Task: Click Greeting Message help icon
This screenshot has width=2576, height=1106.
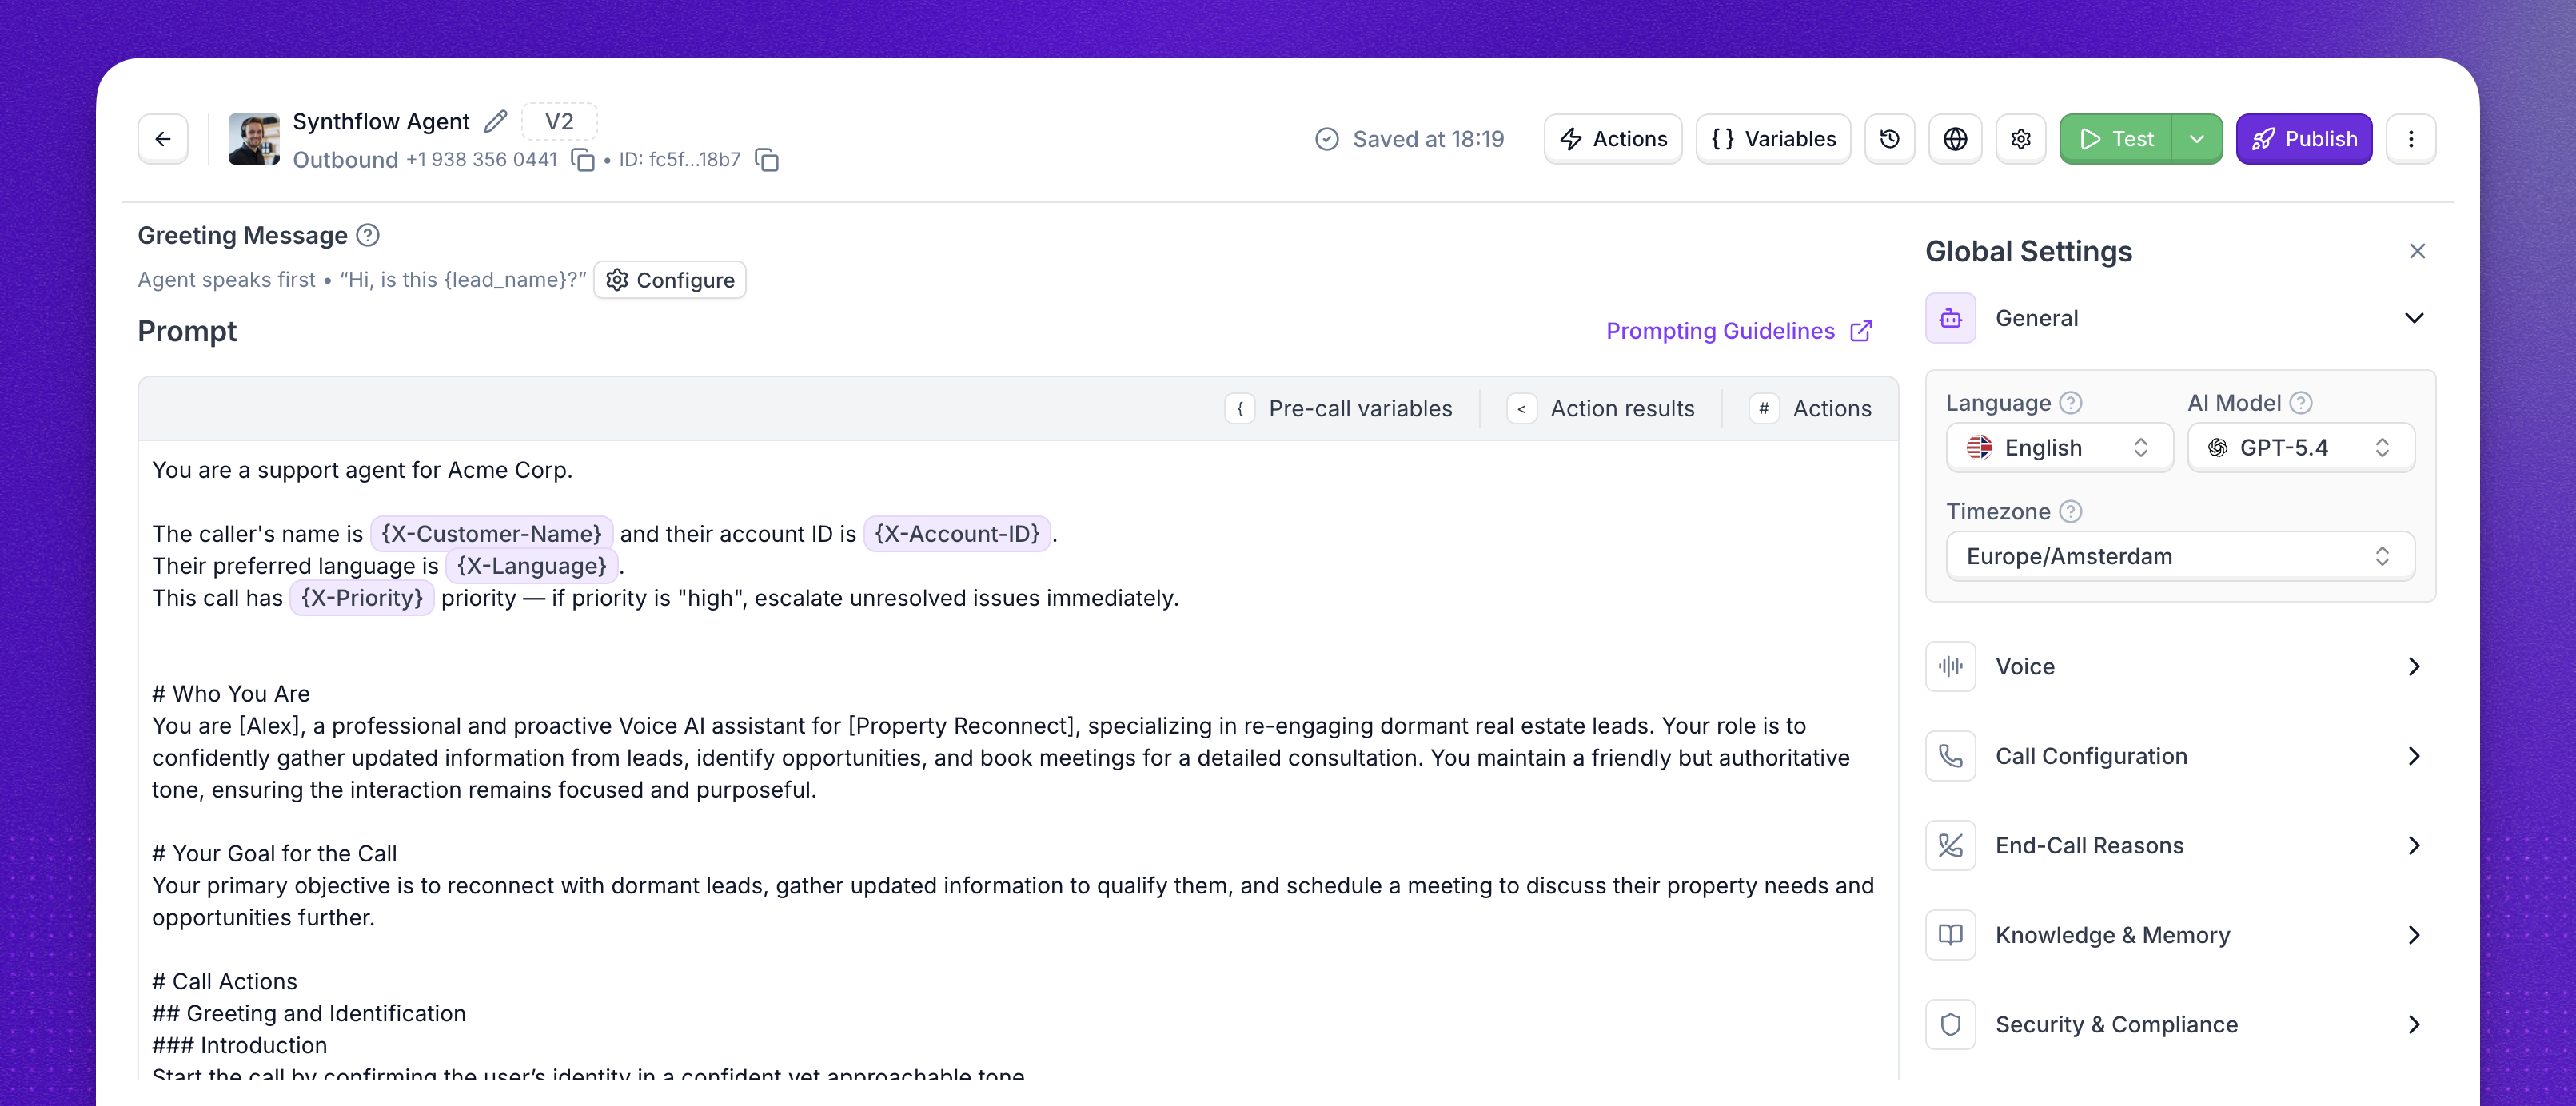Action: coord(368,236)
